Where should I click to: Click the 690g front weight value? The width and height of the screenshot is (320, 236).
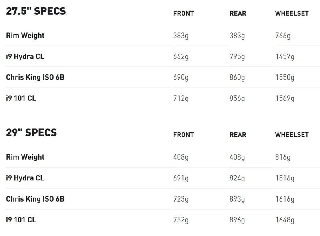click(x=181, y=77)
